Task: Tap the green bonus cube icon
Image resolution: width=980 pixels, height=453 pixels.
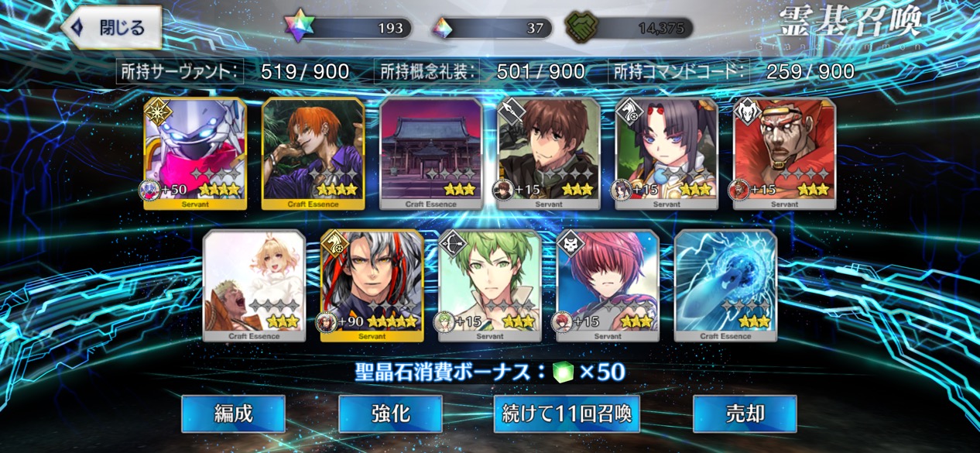Action: (564, 373)
